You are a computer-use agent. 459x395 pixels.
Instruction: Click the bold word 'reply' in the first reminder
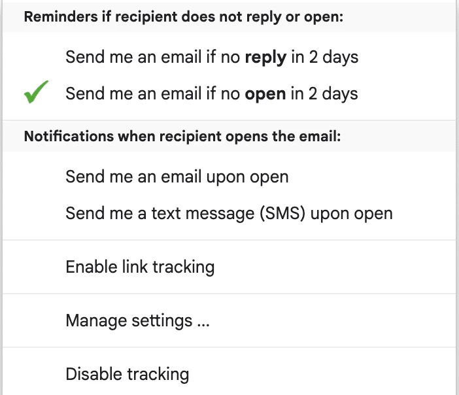tap(265, 58)
